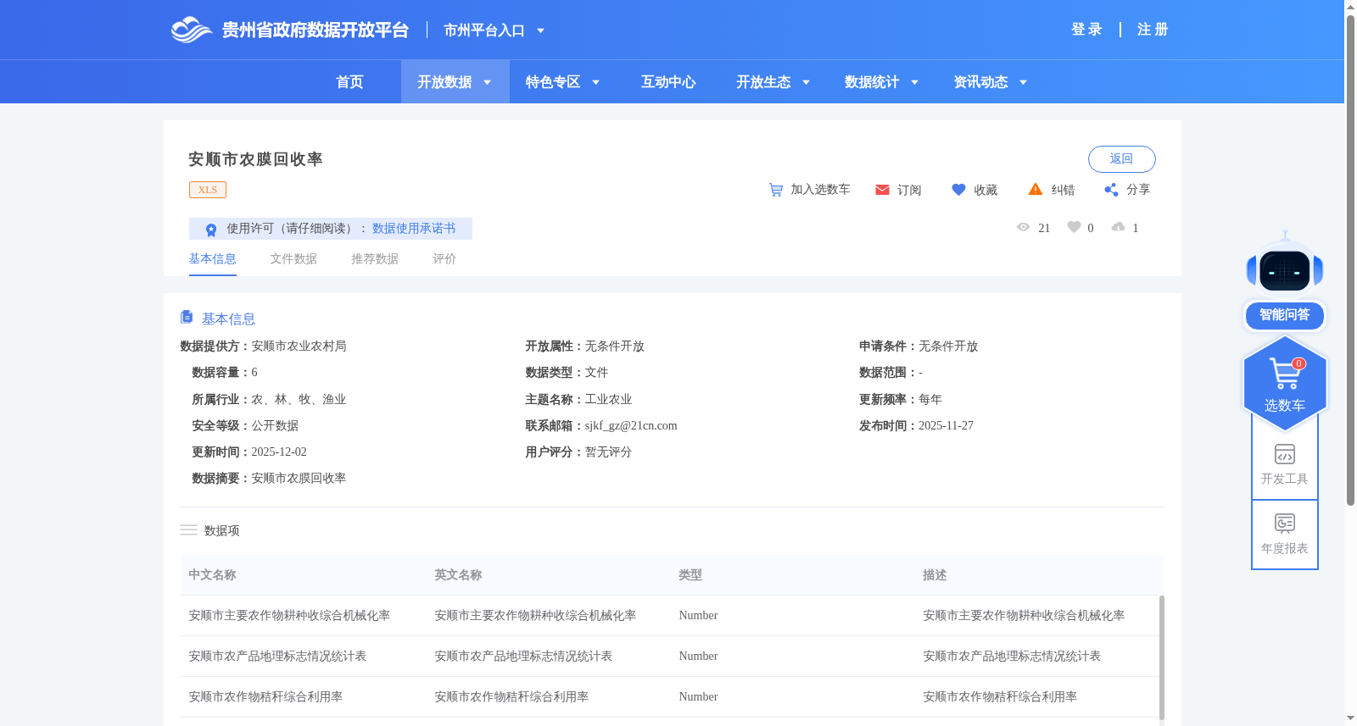Screen dimensions: 1357x726
Task: Click the 注册 link
Action: pyautogui.click(x=1153, y=30)
